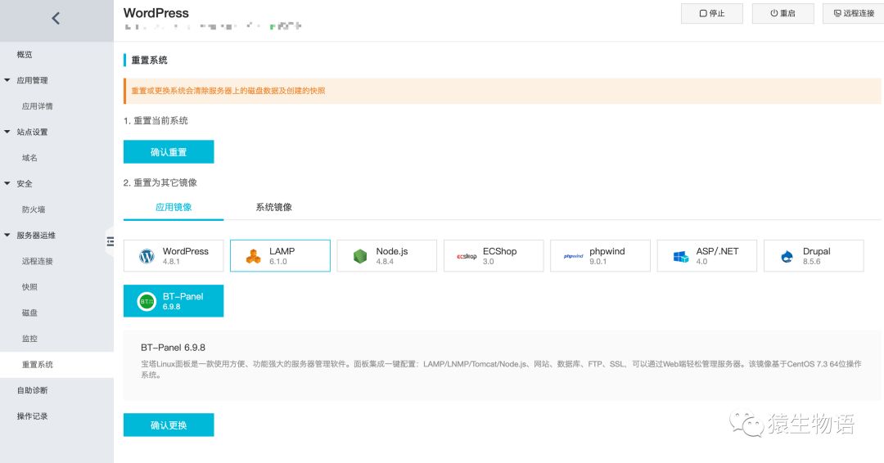Click the Node.js green hexagon icon
This screenshot has width=884, height=463.
tap(360, 256)
